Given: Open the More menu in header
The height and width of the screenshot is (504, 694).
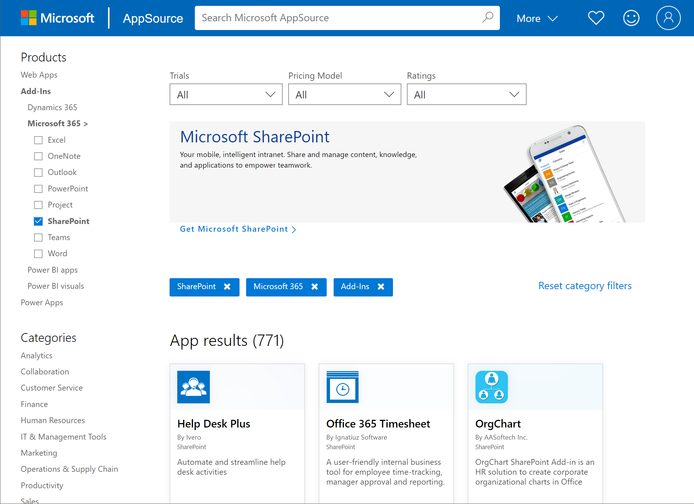Looking at the screenshot, I should 537,18.
